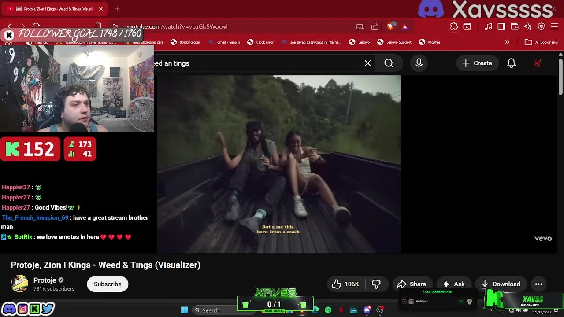Like the video showing 106K likes
This screenshot has height=317, width=564.
pyautogui.click(x=346, y=284)
